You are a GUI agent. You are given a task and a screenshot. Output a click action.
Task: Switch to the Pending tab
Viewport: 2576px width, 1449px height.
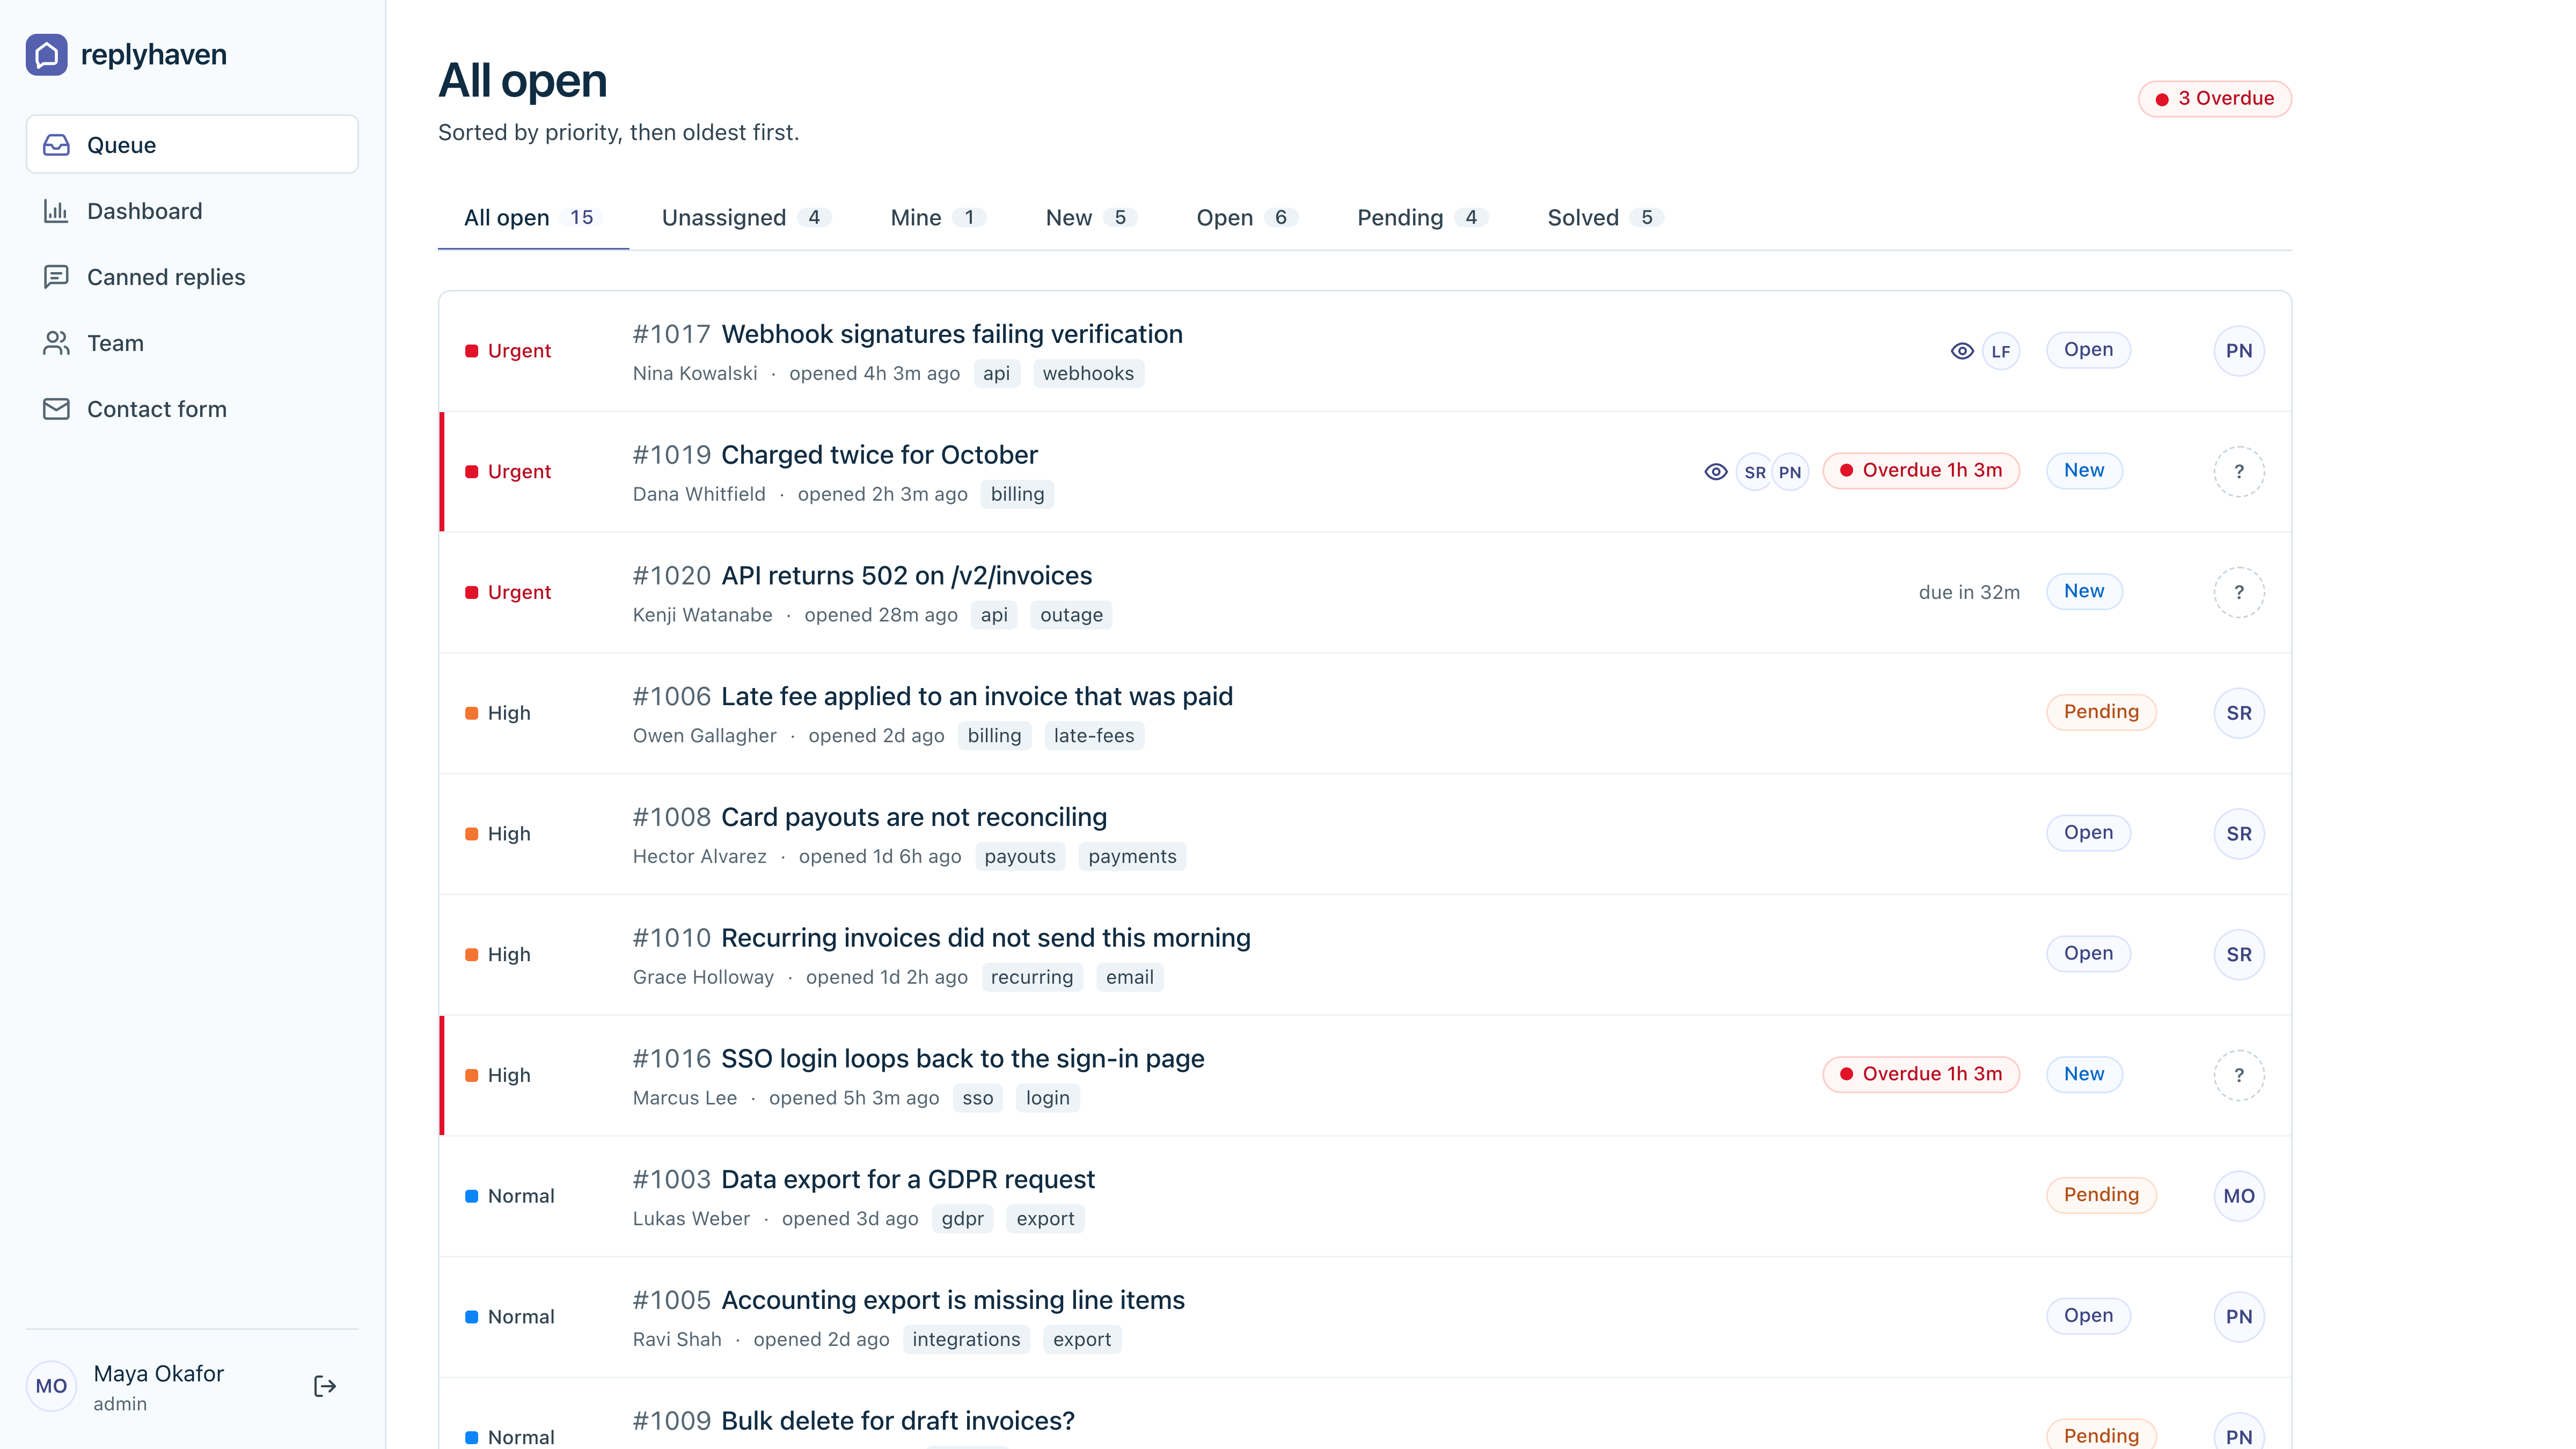[x=1422, y=218]
